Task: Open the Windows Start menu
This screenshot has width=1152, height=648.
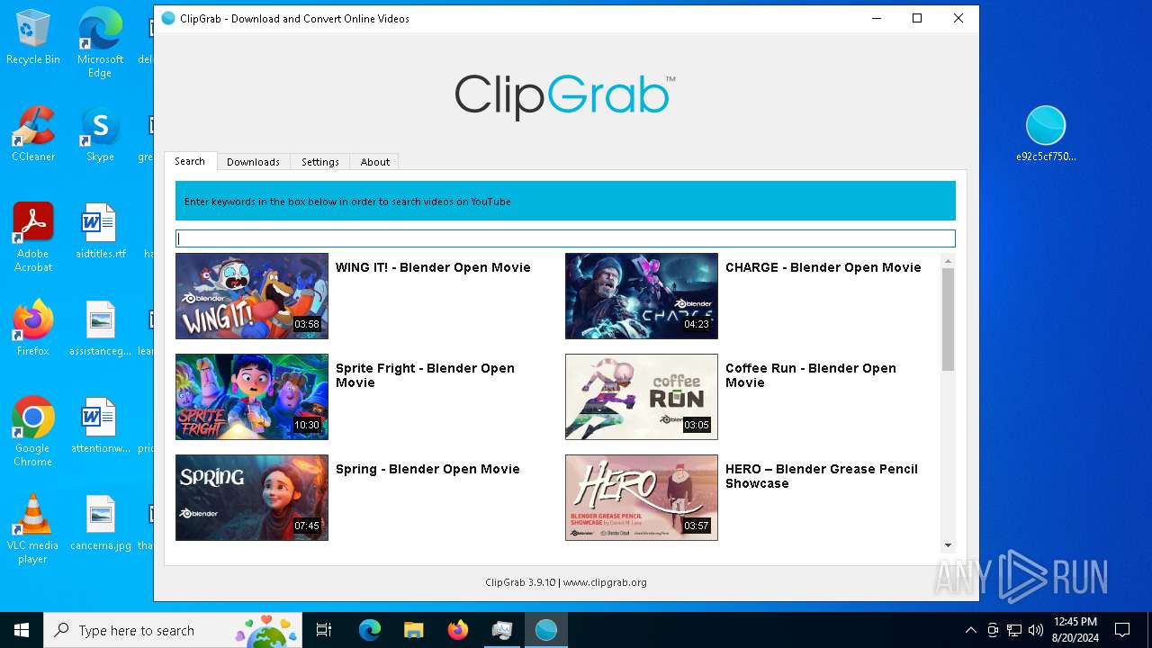Action: click(22, 630)
